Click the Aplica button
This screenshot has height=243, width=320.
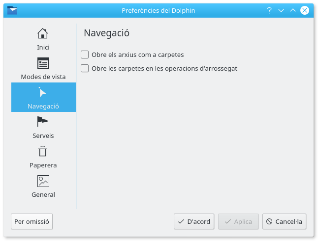point(238,221)
